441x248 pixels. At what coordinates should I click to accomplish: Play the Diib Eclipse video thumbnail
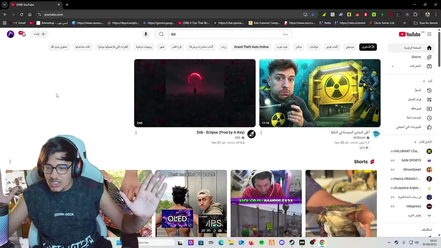coord(195,93)
